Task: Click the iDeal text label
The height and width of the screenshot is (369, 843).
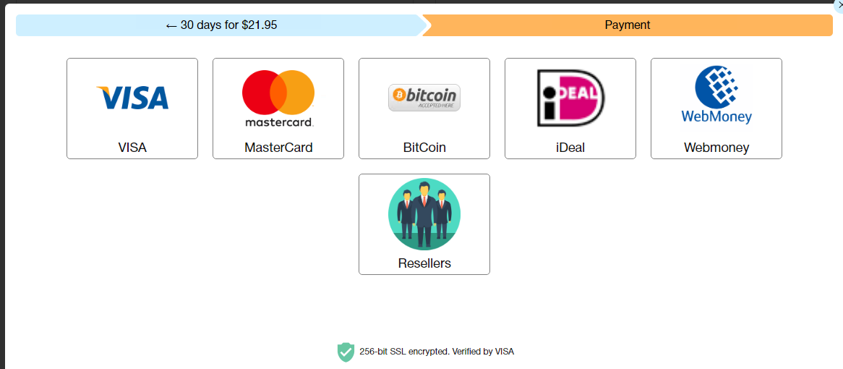Action: (x=570, y=148)
